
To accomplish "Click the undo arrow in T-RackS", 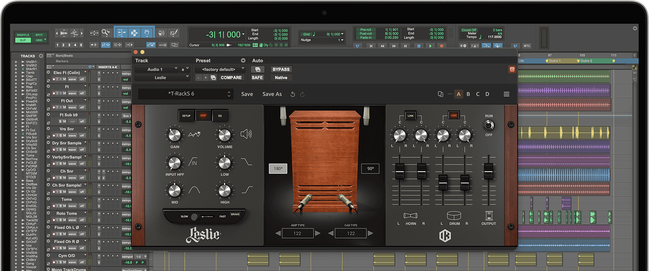I will tap(293, 94).
